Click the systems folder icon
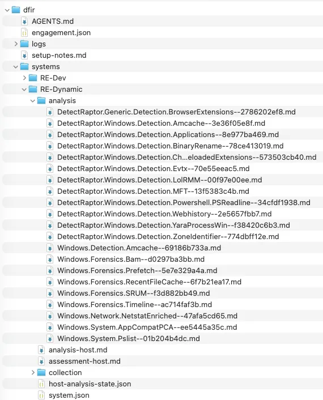 coord(24,67)
